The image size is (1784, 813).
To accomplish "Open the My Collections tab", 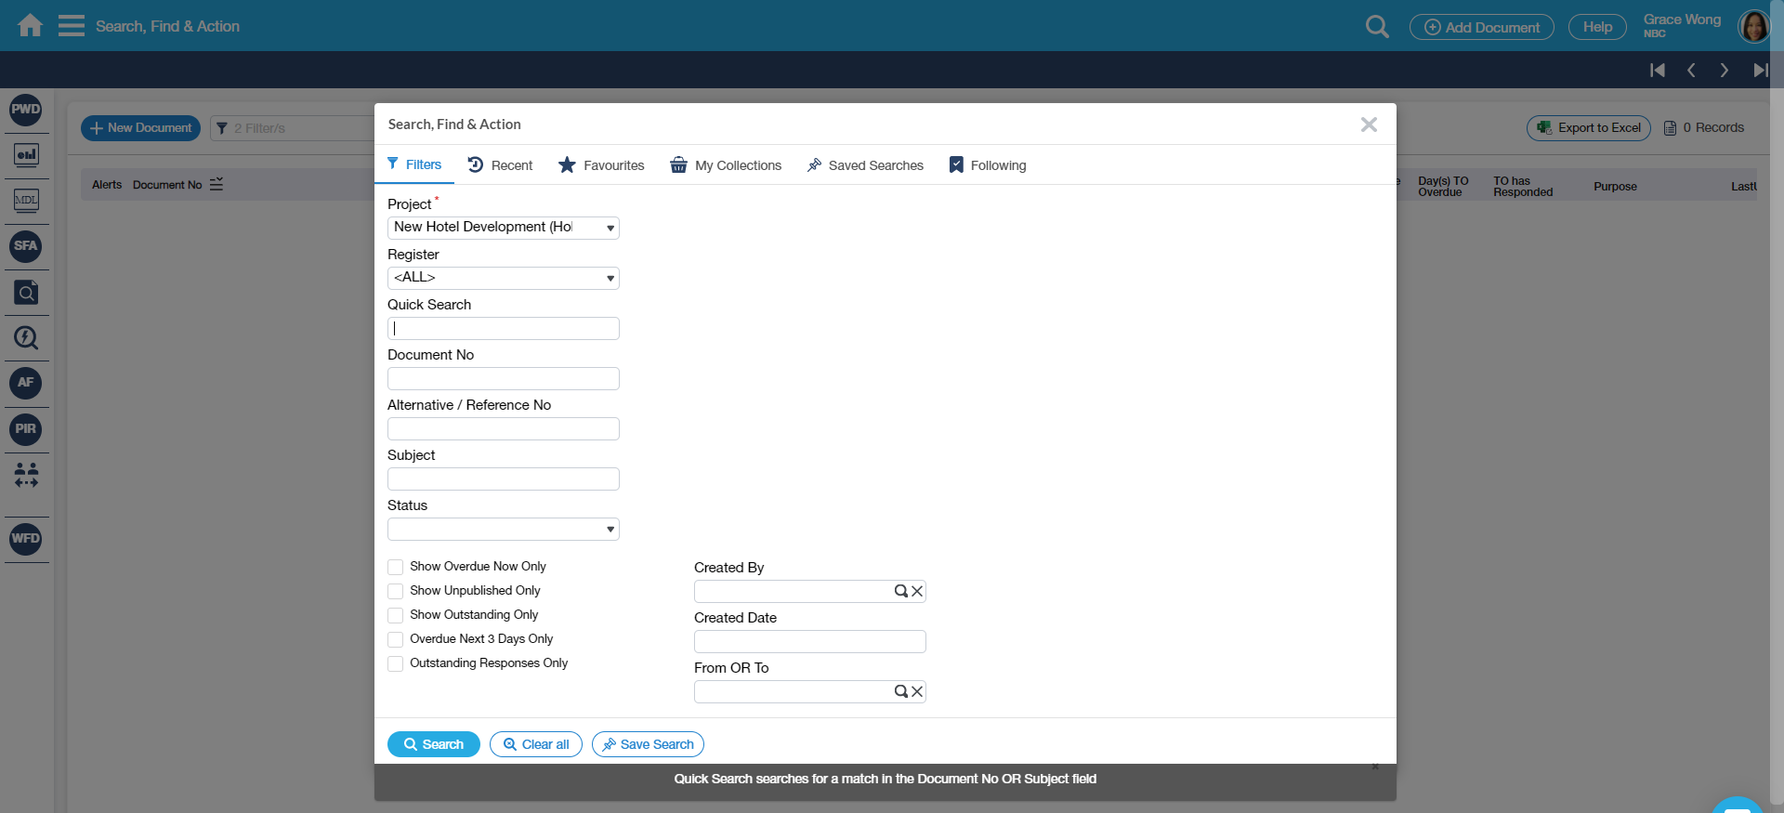I will (726, 165).
